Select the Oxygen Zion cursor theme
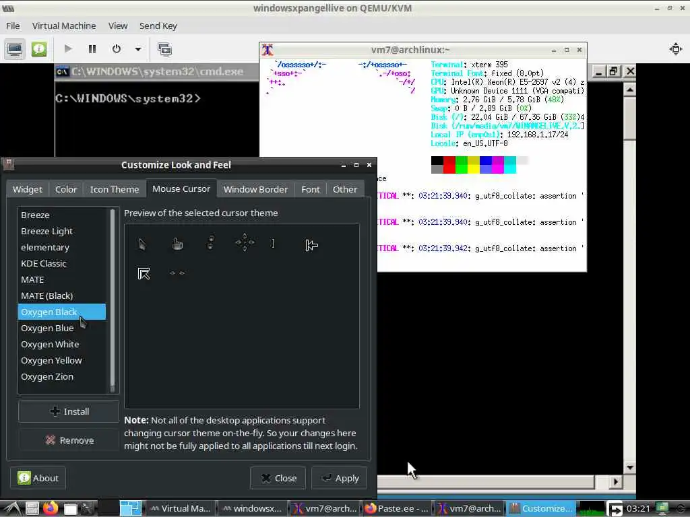 coord(61,377)
